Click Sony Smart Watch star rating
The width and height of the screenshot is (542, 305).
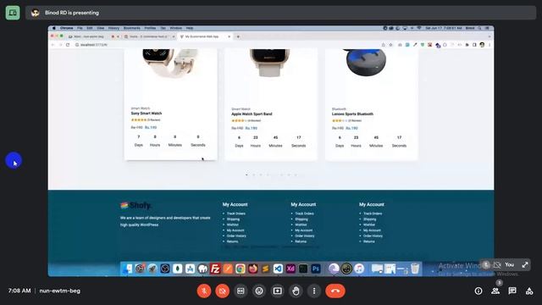pyautogui.click(x=139, y=120)
